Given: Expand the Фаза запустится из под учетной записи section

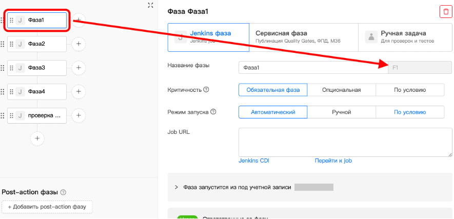Looking at the screenshot, I should tap(176, 187).
